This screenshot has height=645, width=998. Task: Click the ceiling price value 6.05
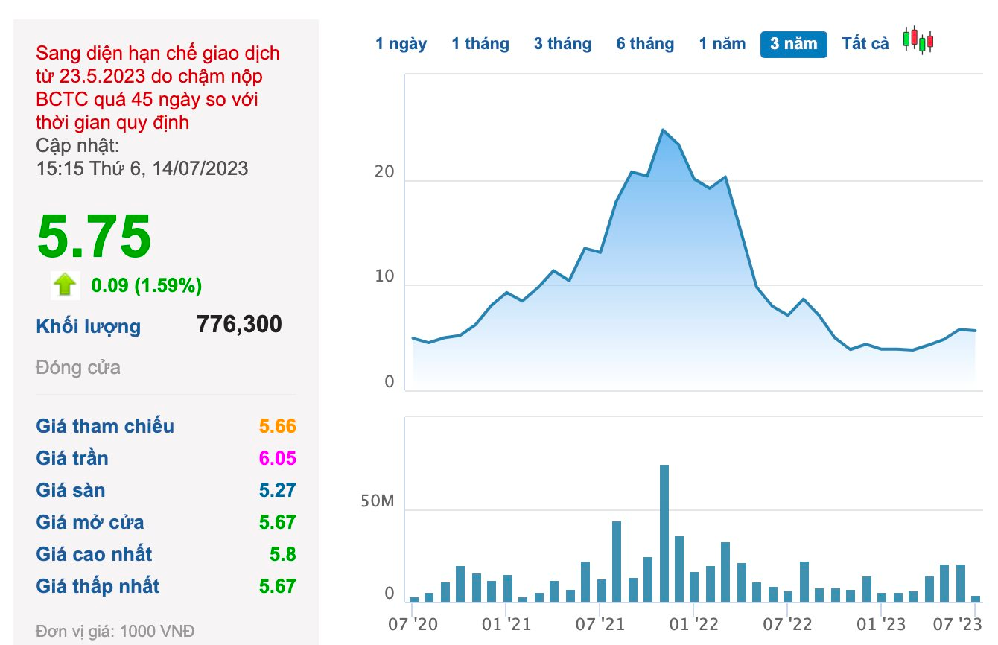[x=277, y=458]
